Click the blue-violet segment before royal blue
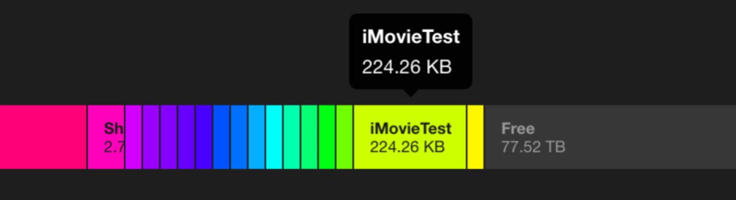The image size is (736, 200). tap(204, 137)
